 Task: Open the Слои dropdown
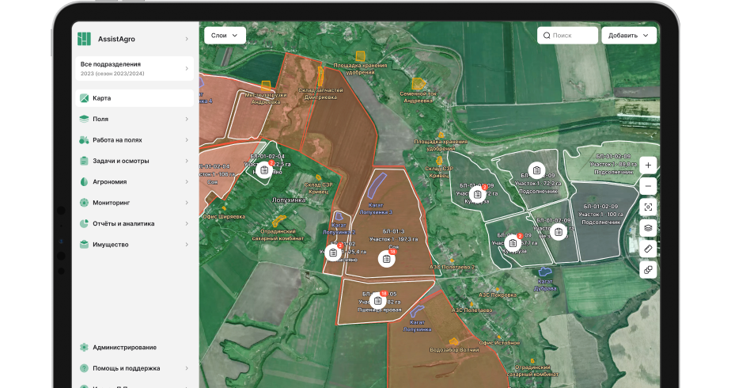tap(225, 36)
